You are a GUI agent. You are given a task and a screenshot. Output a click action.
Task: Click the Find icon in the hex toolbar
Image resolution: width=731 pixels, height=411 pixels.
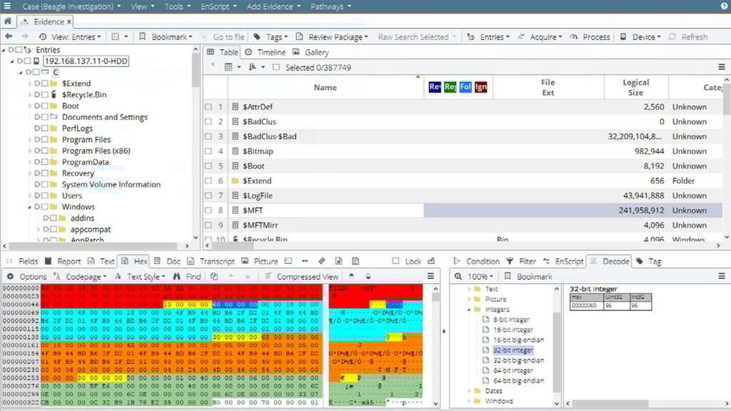(176, 277)
